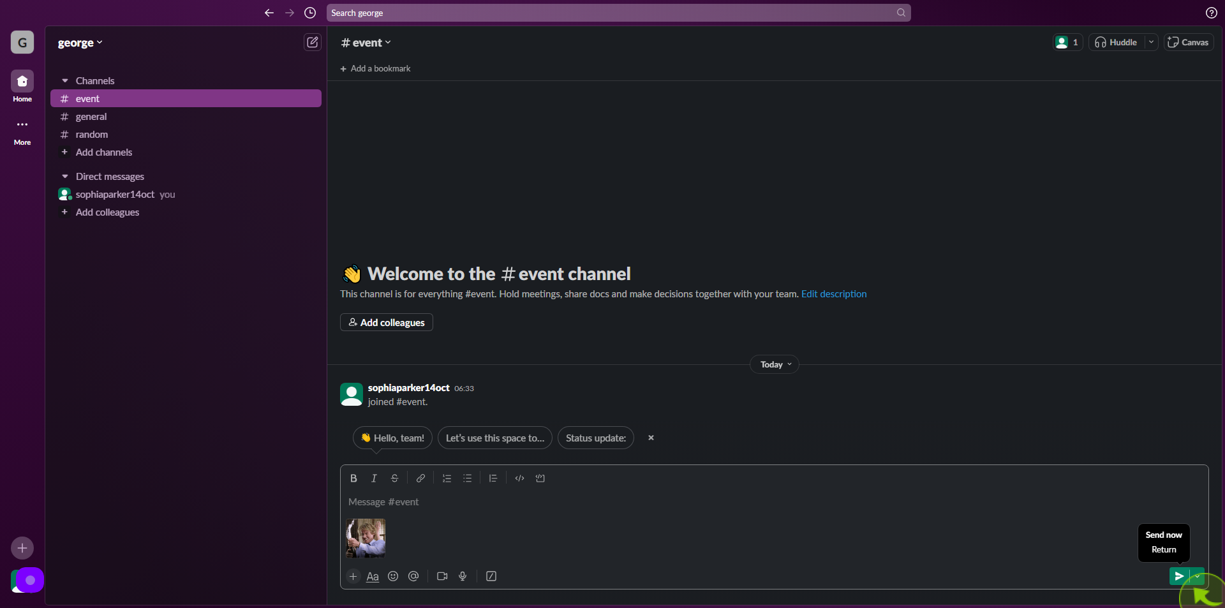The height and width of the screenshot is (608, 1225).
Task: Toggle strikethrough formatting
Action: tap(394, 478)
